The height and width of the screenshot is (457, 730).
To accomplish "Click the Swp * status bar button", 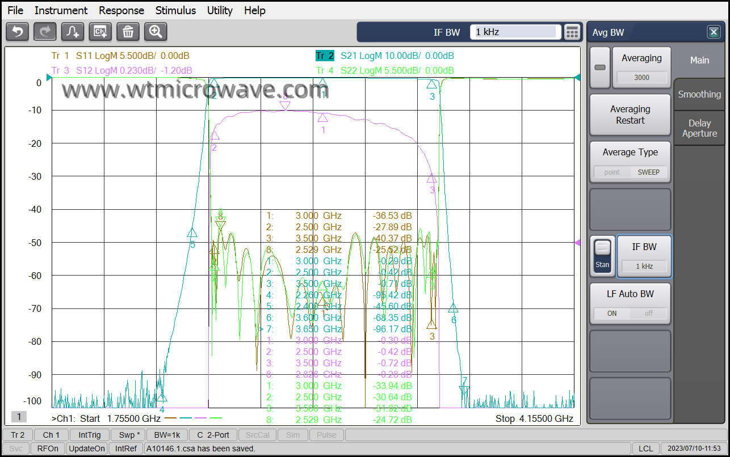I will [x=129, y=435].
